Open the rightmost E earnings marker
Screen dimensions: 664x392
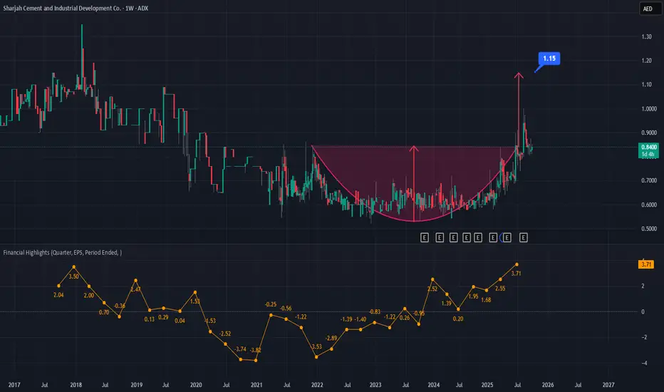pos(524,238)
